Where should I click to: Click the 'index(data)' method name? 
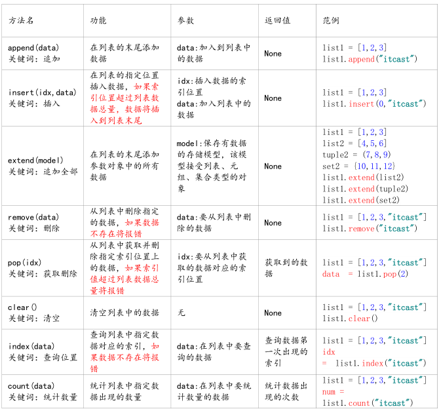click(x=31, y=346)
